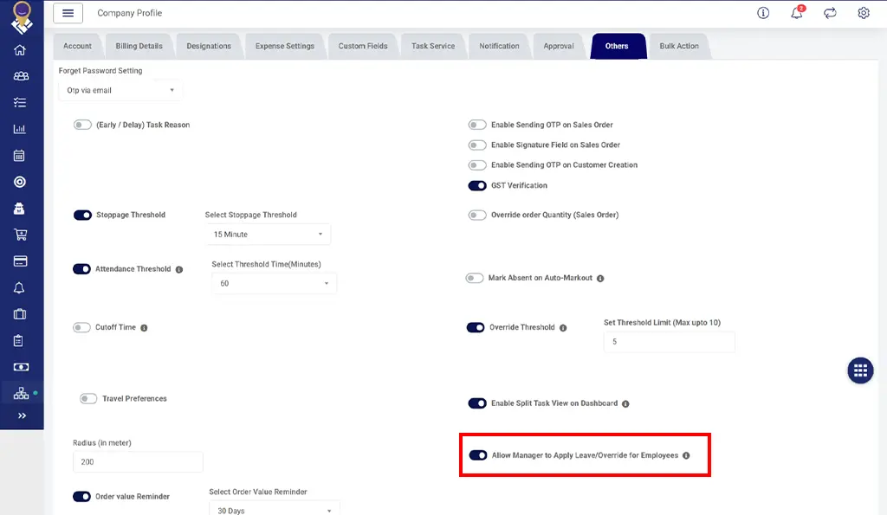This screenshot has height=515, width=887.
Task: Enable the Cutoff Time toggle
Action: 83,327
